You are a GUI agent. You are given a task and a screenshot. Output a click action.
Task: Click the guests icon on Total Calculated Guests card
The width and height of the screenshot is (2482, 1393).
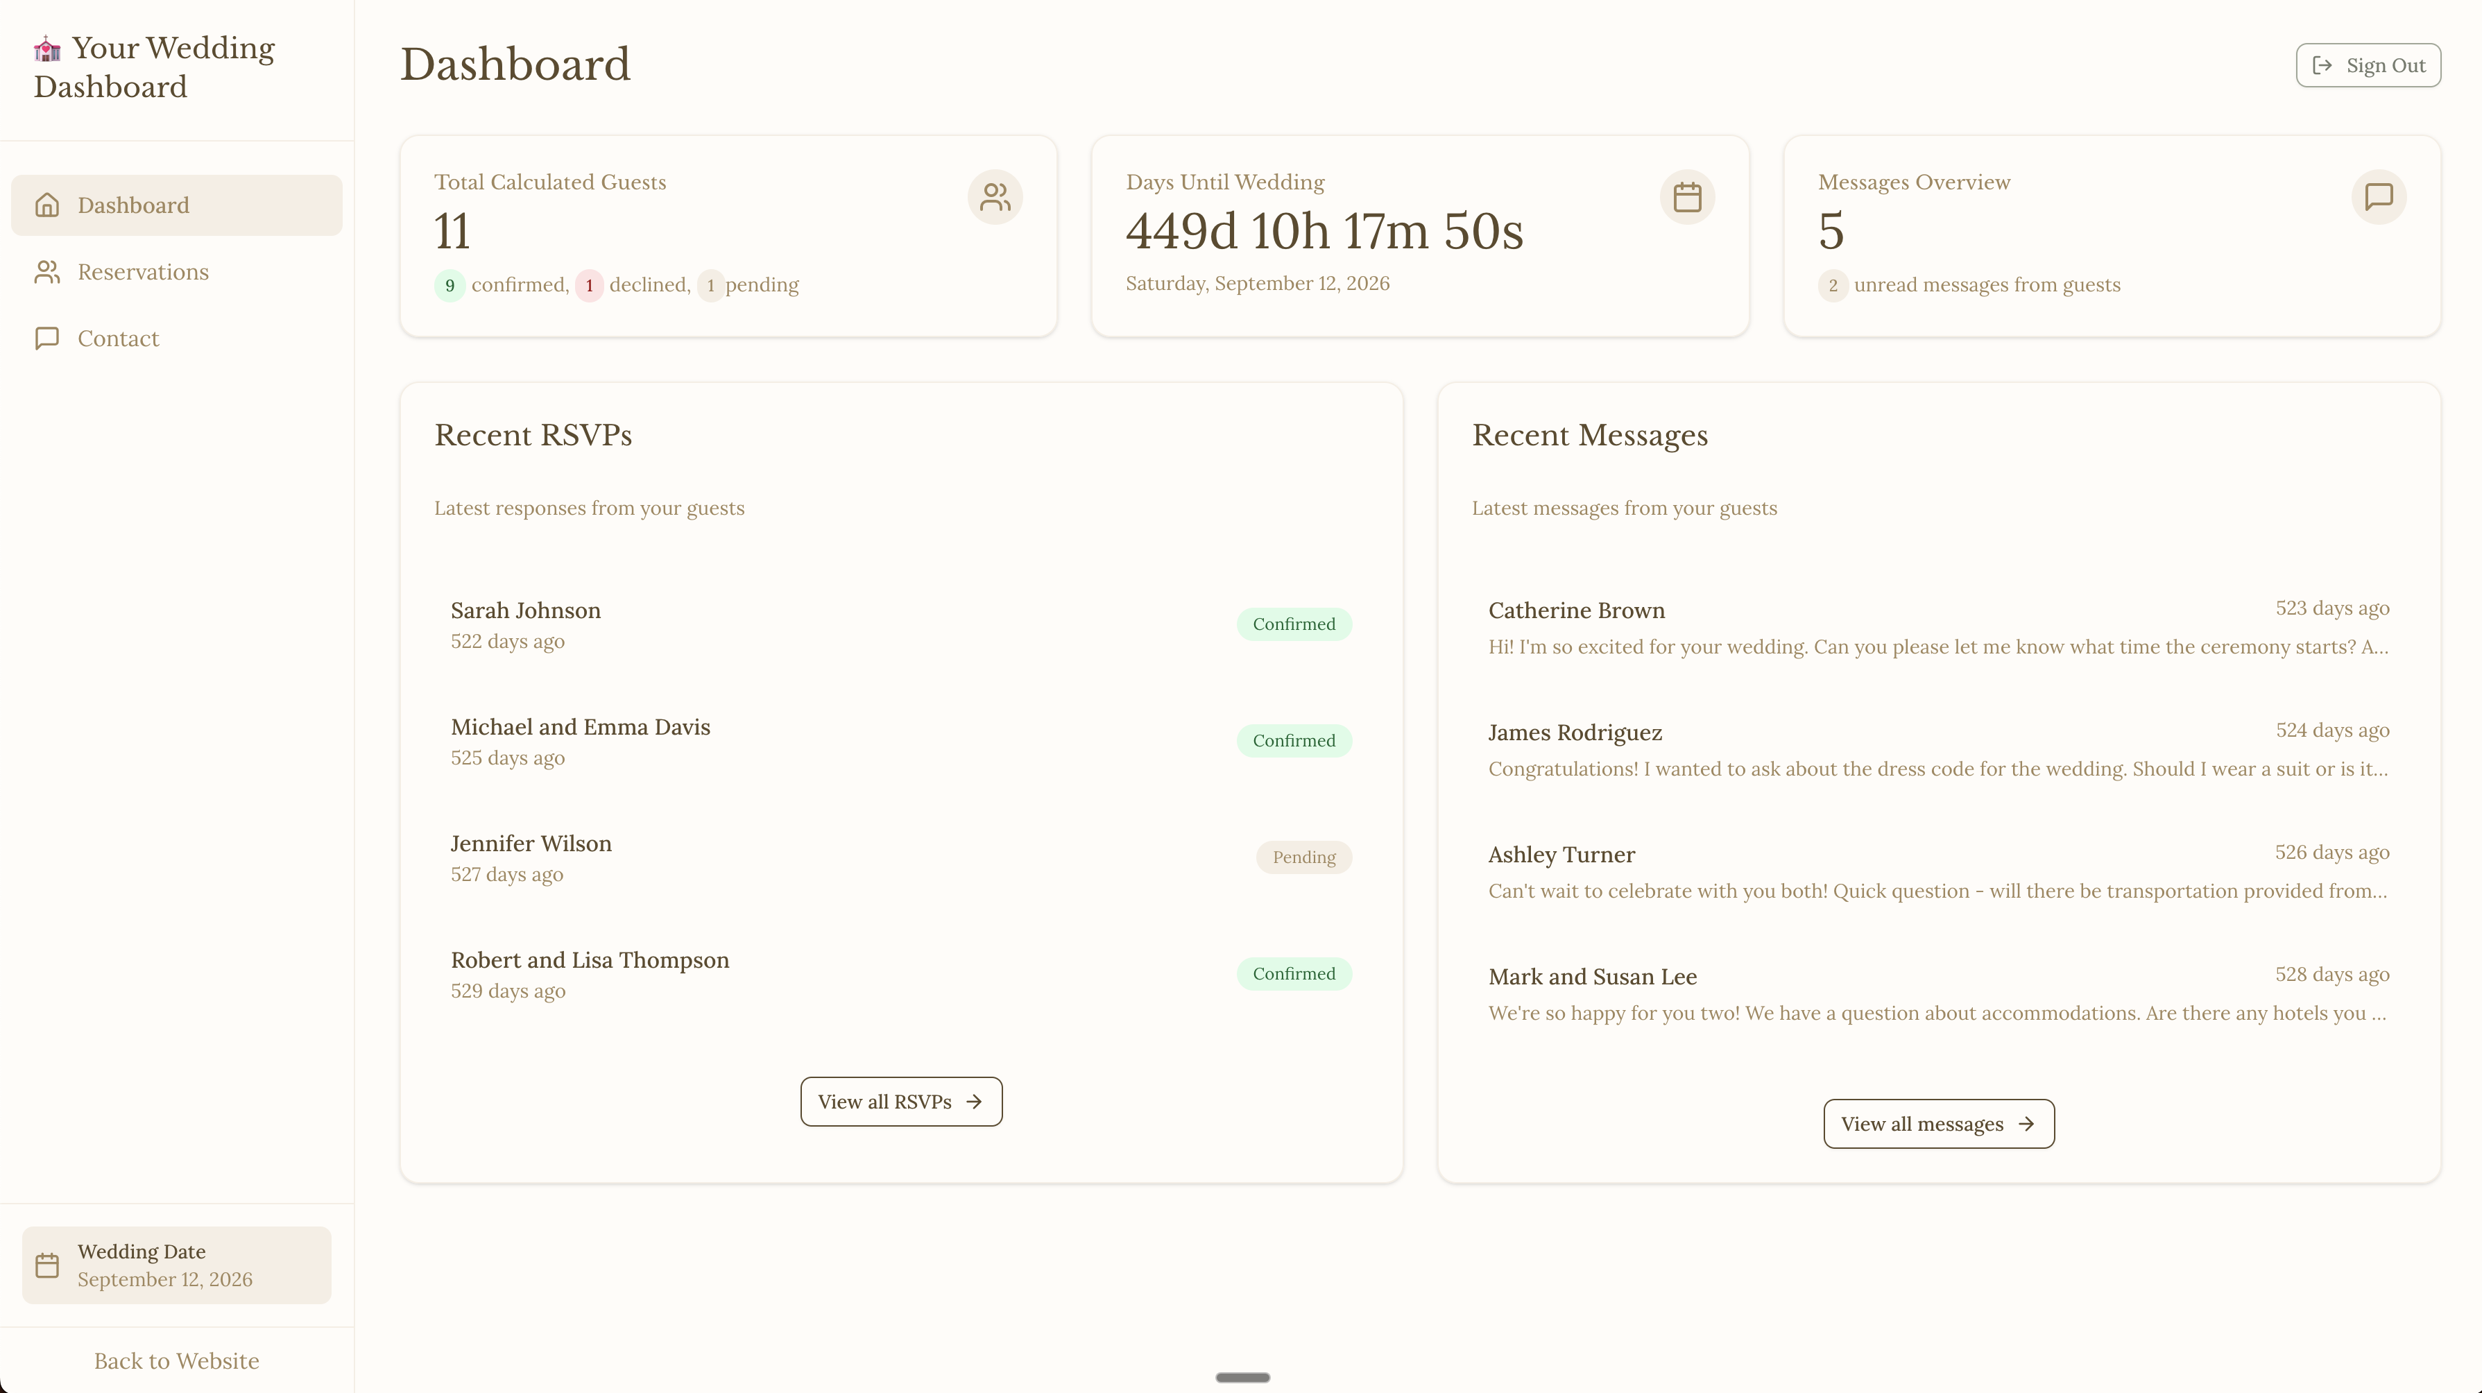(x=995, y=196)
